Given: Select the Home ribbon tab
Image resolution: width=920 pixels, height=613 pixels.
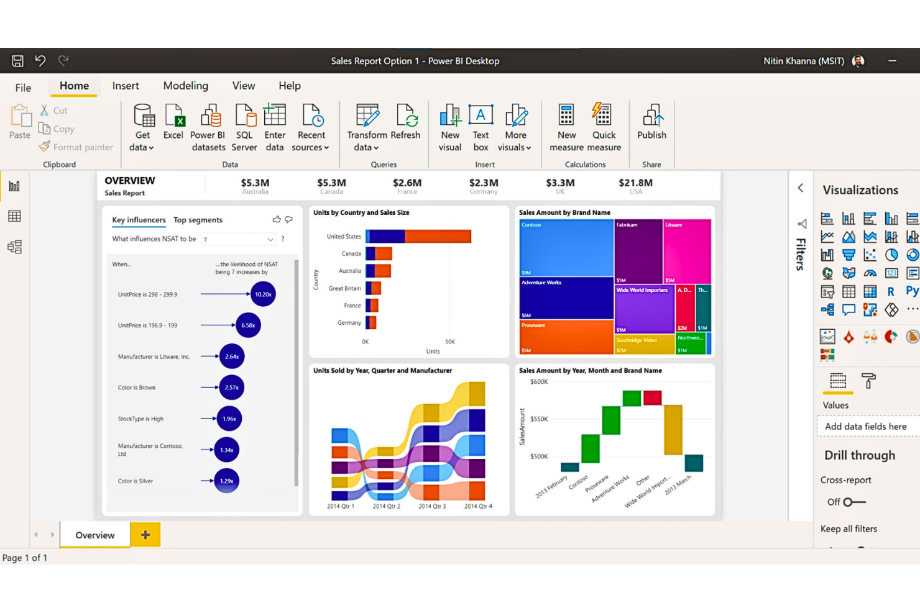Looking at the screenshot, I should click(x=74, y=86).
